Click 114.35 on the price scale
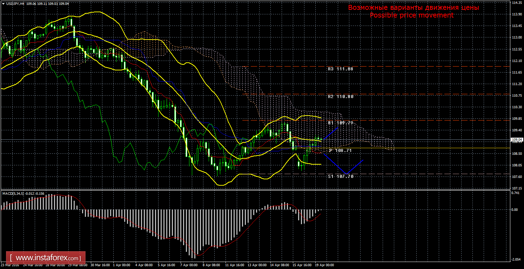This screenshot has height=269, width=524. point(516,3)
